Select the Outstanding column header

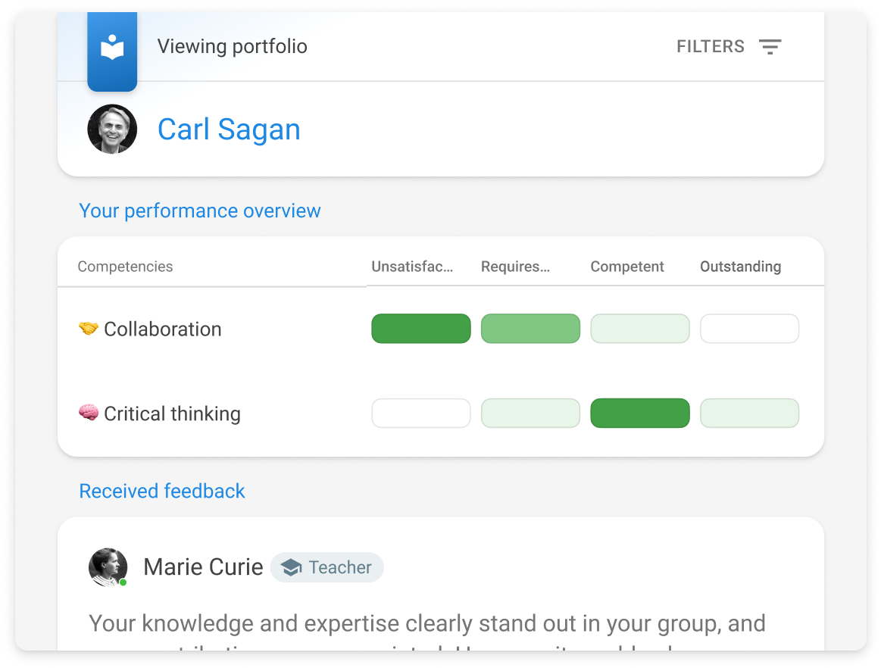[x=740, y=267]
